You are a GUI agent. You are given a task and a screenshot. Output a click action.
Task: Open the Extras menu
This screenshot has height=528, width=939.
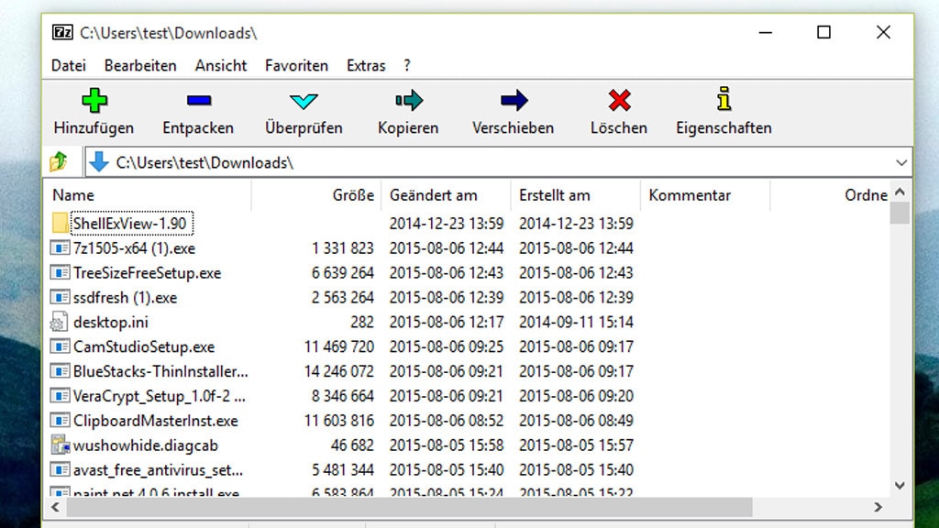pyautogui.click(x=366, y=65)
